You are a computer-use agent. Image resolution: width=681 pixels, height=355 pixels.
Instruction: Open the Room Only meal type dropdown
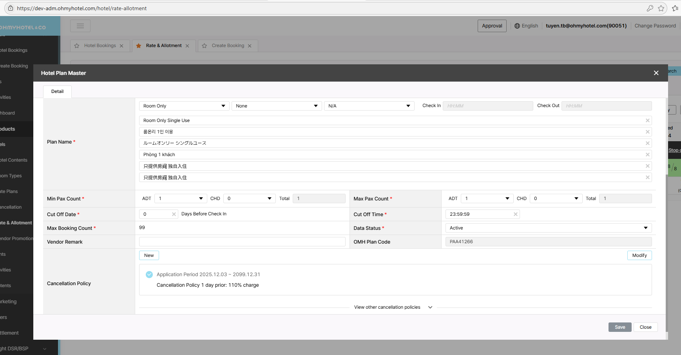(184, 106)
